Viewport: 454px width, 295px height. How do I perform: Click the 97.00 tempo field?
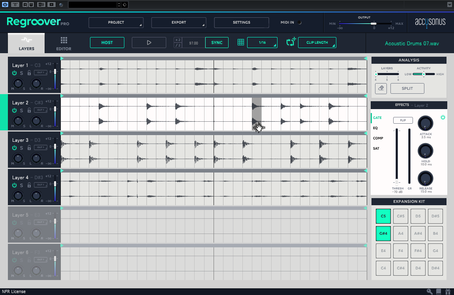coord(193,43)
